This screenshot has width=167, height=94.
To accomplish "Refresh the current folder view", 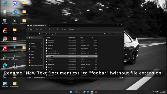I will [x=104, y=34].
